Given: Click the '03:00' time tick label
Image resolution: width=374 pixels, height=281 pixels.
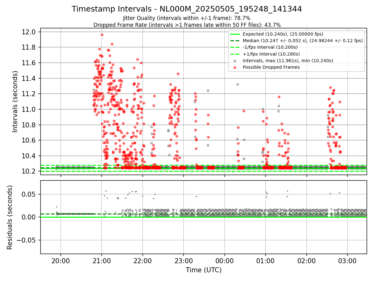Looking at the screenshot, I should (x=348, y=261).
